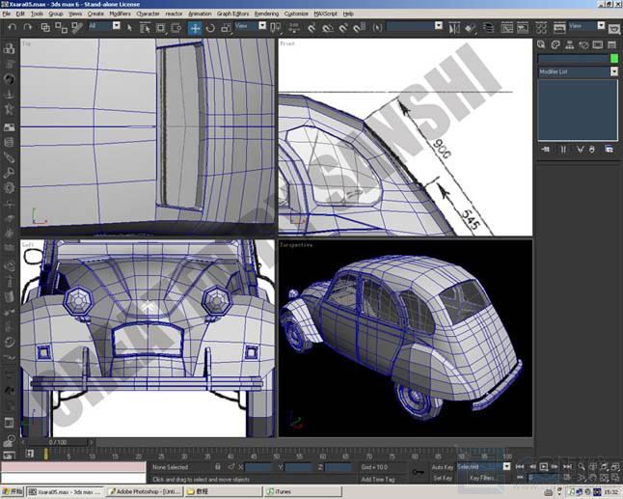Viewport: 623px width, 499px height.
Task: Switch to the Utilities command panel tab
Action: 611,44
